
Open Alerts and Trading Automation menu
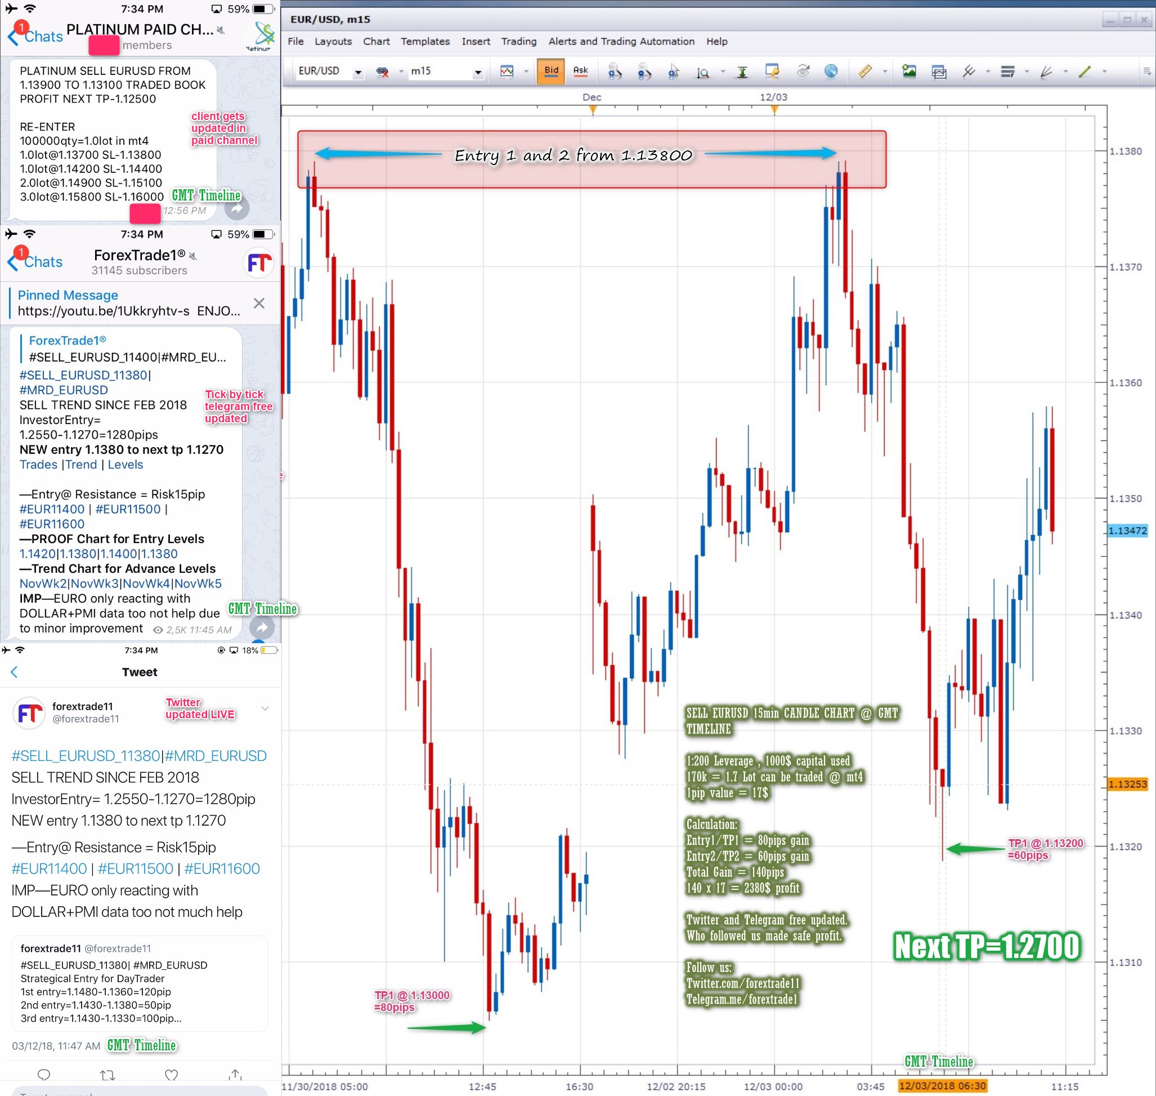[x=621, y=42]
